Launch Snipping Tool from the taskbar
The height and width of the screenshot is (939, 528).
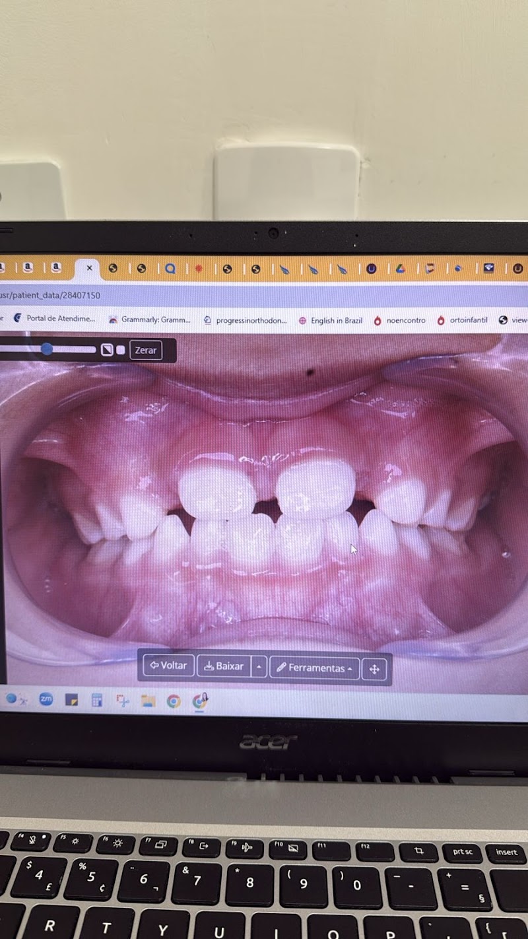pos(122,700)
